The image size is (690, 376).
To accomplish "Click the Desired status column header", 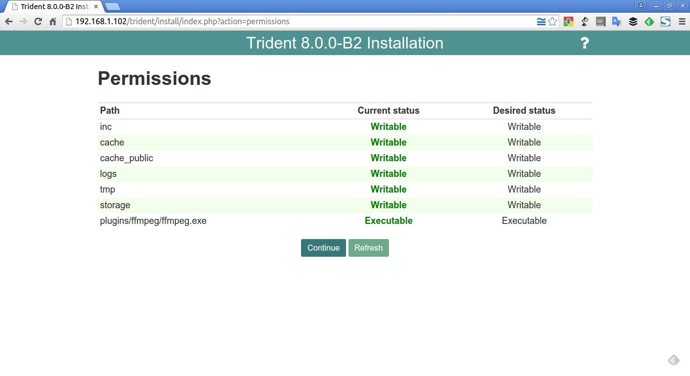I will (x=524, y=110).
